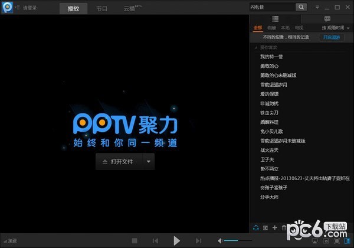The height and width of the screenshot is (248, 354).
Task: Select the playlist list-view panel icon
Action: [276, 19]
